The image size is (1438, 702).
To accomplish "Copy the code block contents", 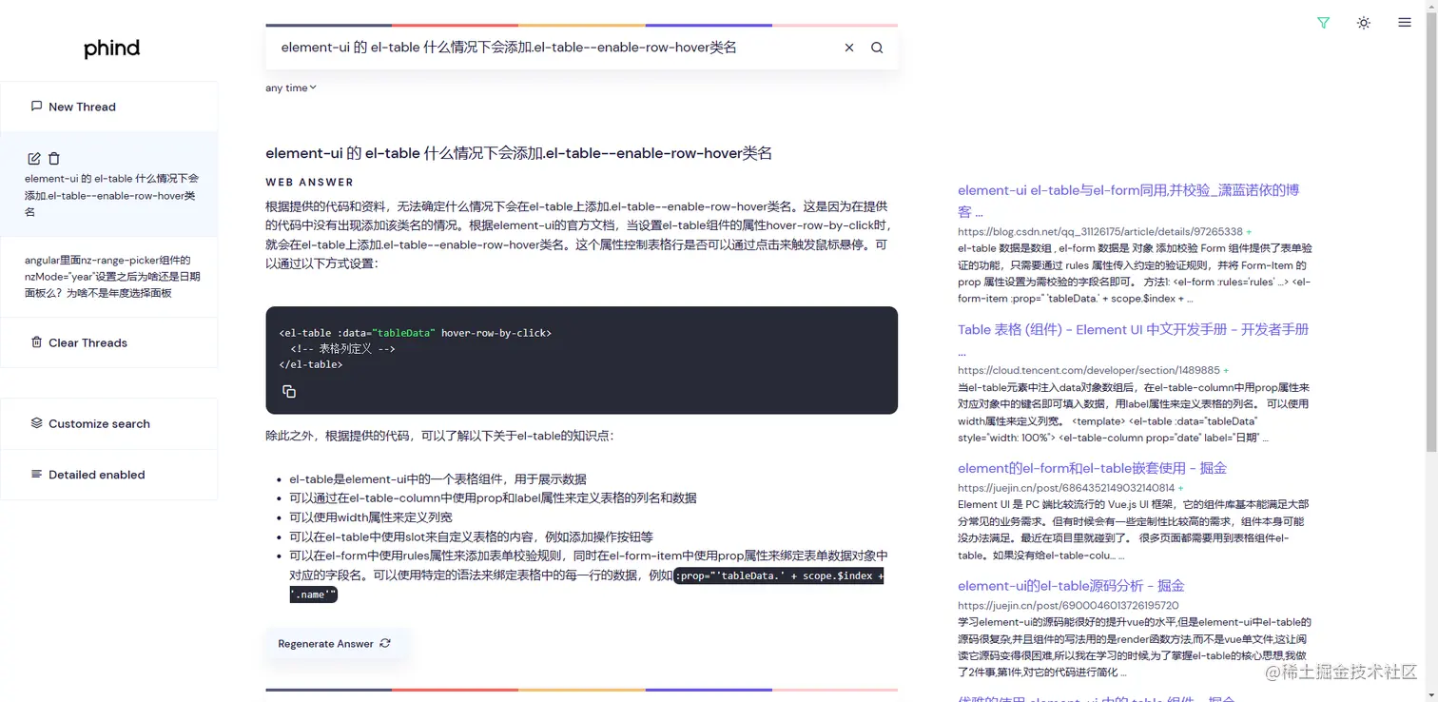I will coord(289,391).
